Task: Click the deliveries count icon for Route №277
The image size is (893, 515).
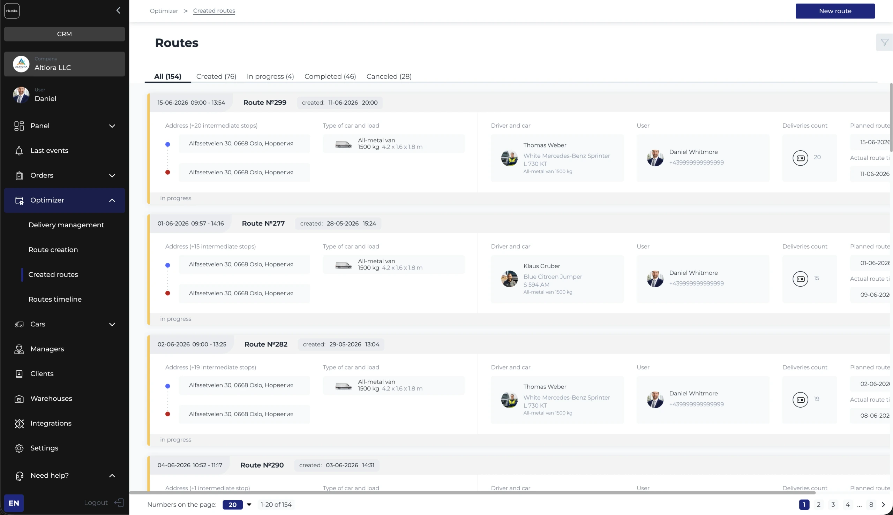Action: coord(800,279)
